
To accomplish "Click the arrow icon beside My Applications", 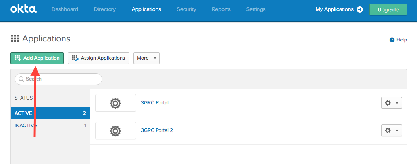I will [360, 9].
